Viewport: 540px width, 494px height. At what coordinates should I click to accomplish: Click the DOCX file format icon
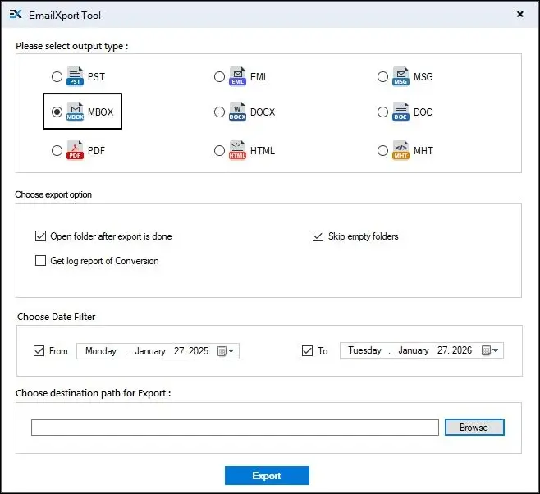(x=238, y=112)
